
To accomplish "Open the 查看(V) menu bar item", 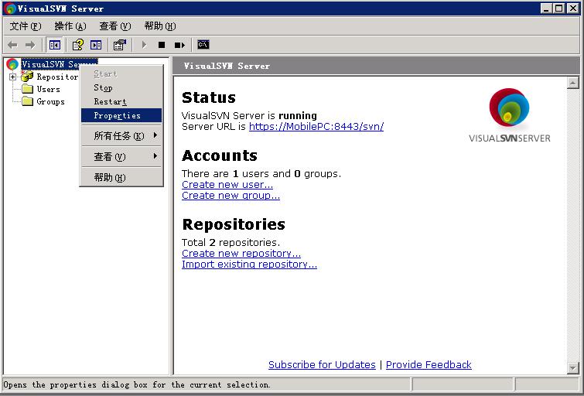I will tap(115, 26).
